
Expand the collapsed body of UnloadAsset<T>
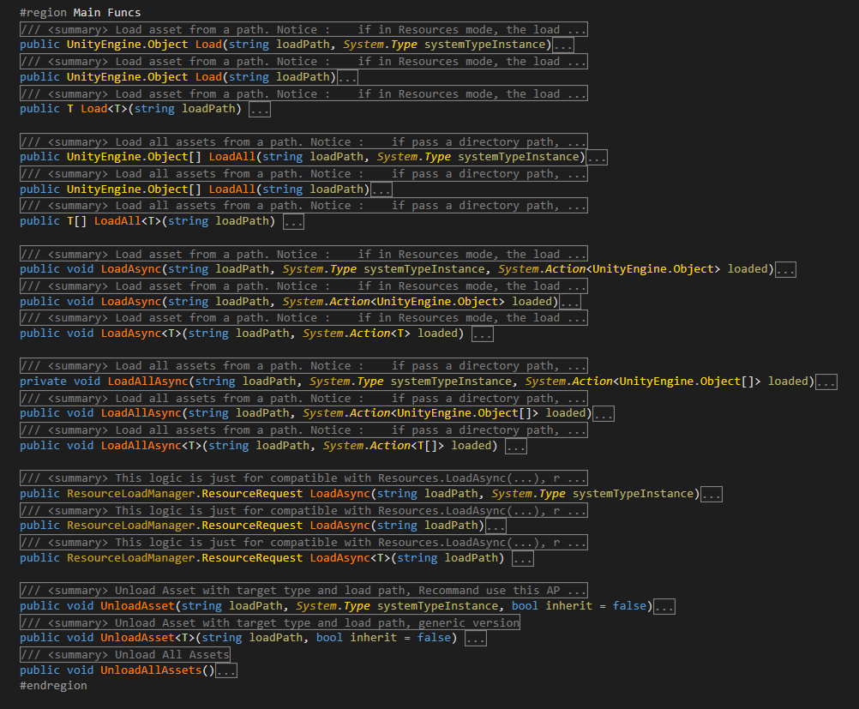(476, 639)
